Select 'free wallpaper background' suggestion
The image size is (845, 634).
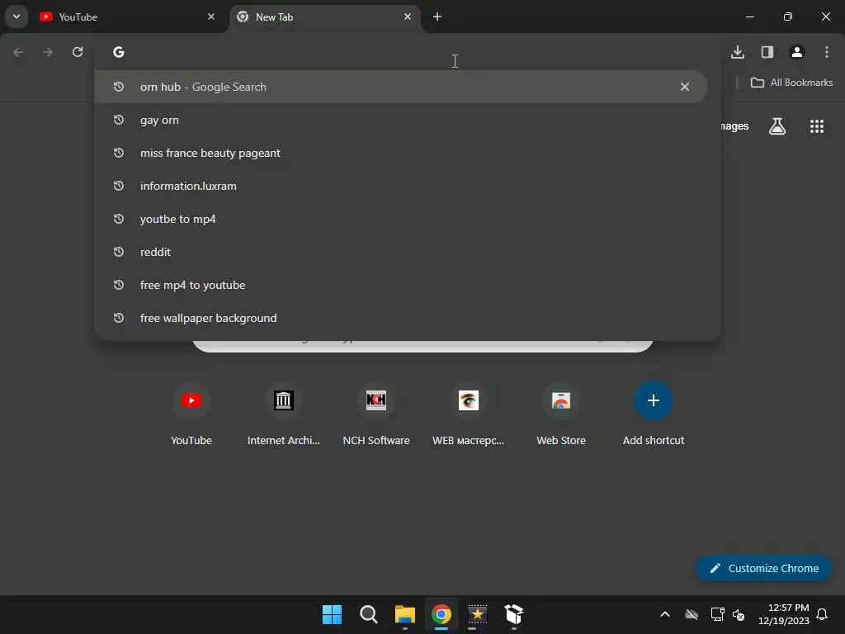point(401,318)
